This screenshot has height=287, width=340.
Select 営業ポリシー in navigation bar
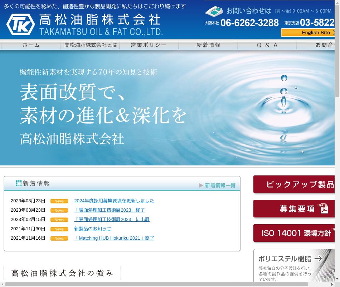click(x=149, y=45)
